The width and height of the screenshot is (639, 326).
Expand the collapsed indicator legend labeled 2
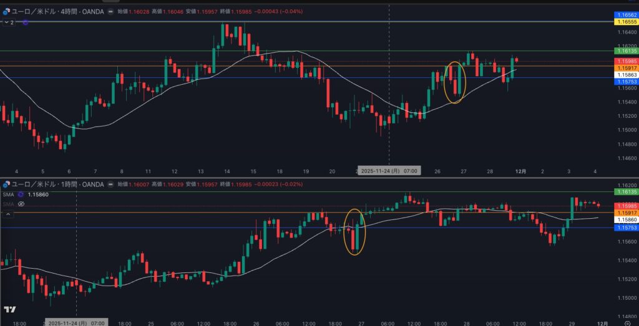pyautogui.click(x=9, y=22)
